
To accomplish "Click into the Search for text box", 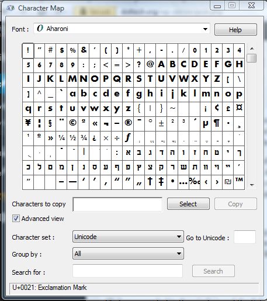I will [128, 271].
